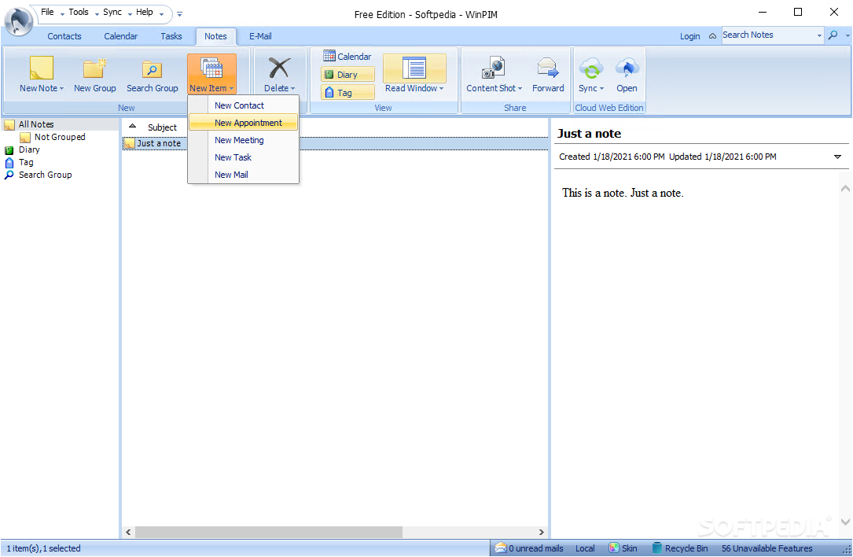Toggle Tag view button
The height and width of the screenshot is (557, 853).
[347, 93]
